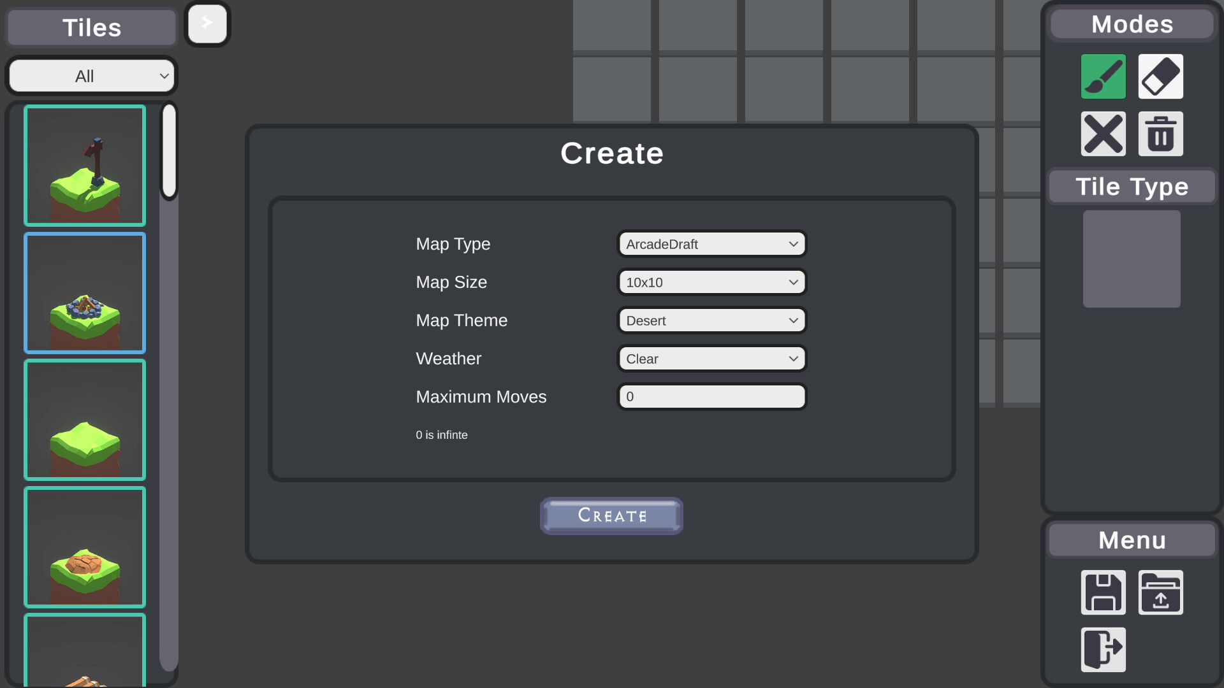Change the Map Theme from Desert
The width and height of the screenshot is (1224, 688).
711,320
